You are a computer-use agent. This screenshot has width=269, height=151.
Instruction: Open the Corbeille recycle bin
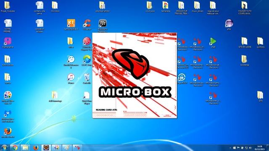(87, 79)
